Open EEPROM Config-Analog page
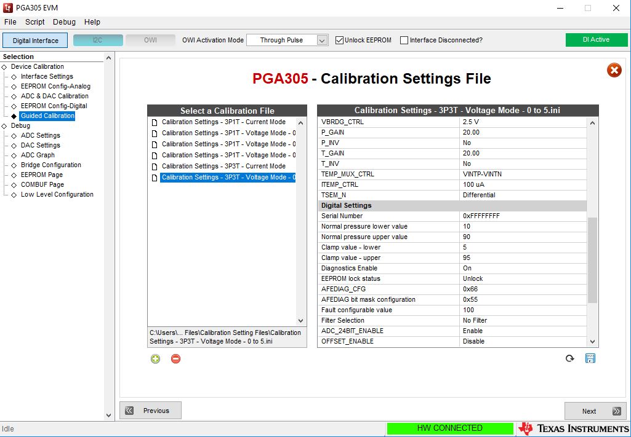The width and height of the screenshot is (631, 437). coord(55,87)
